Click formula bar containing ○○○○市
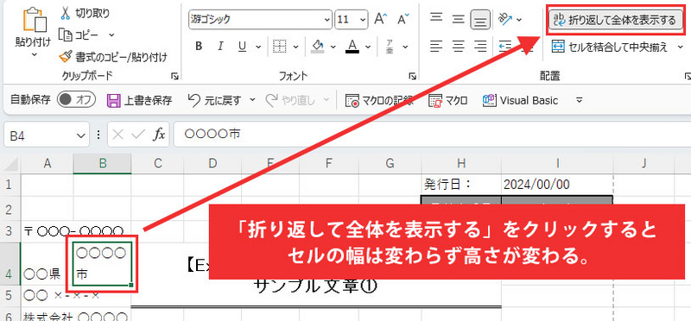Image resolution: width=691 pixels, height=321 pixels. (432, 135)
